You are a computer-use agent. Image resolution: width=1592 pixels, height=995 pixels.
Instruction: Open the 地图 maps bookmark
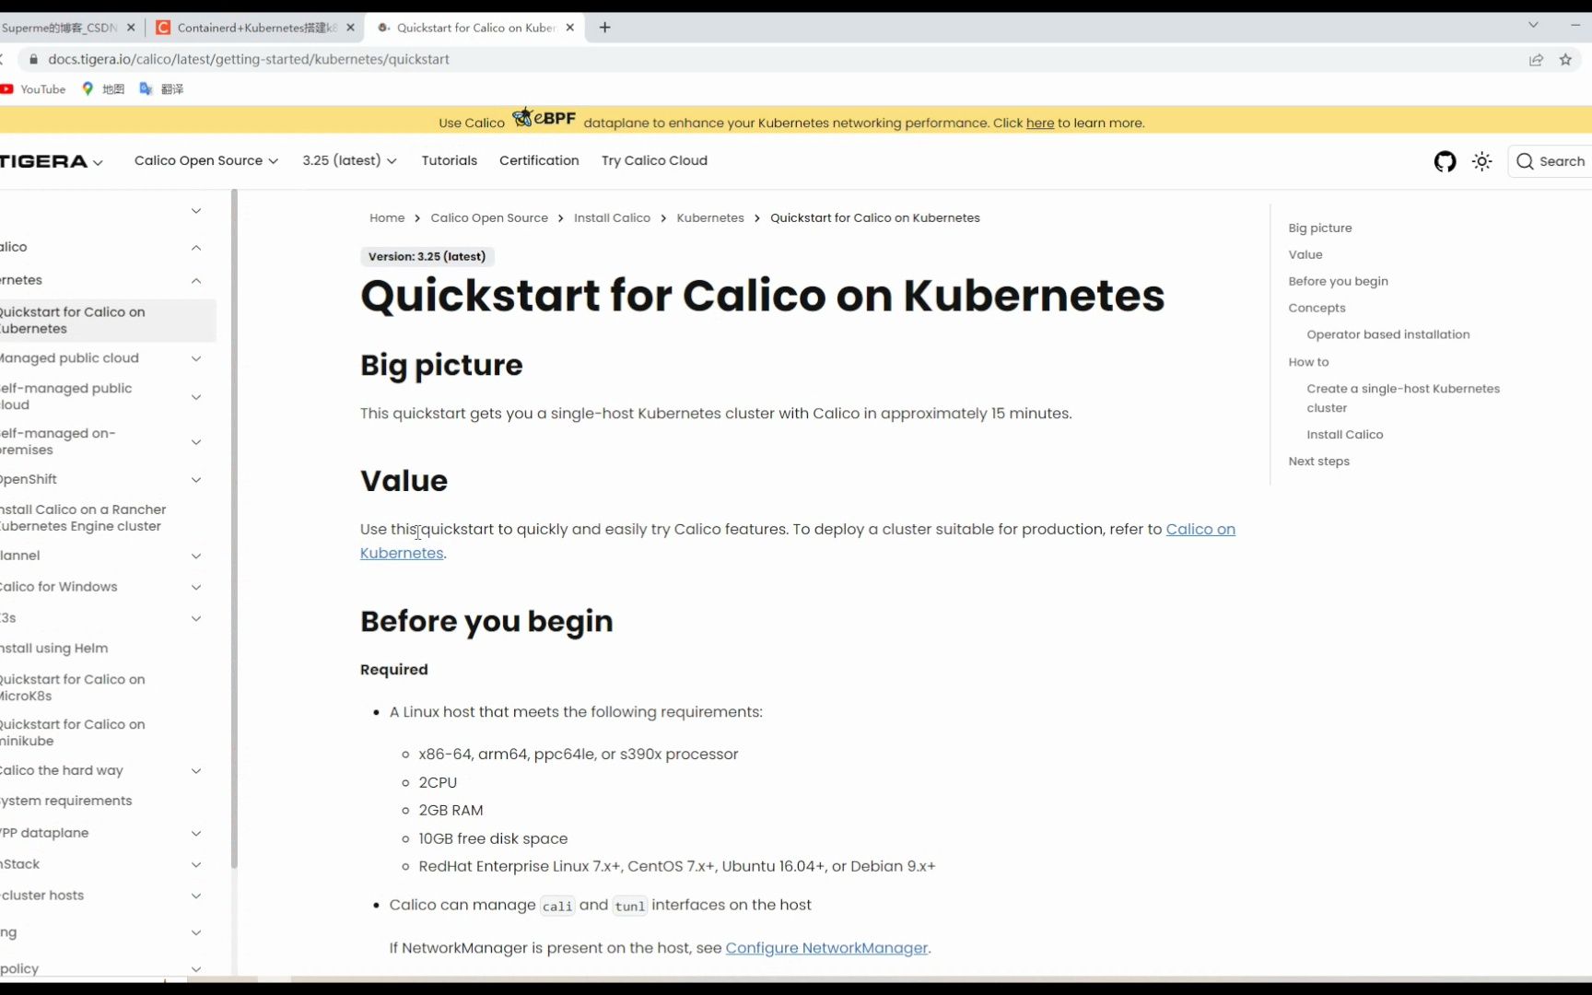tap(103, 89)
